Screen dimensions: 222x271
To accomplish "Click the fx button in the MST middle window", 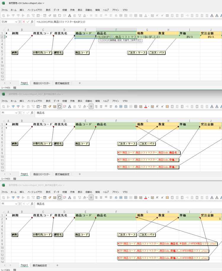I will pos(32,113).
